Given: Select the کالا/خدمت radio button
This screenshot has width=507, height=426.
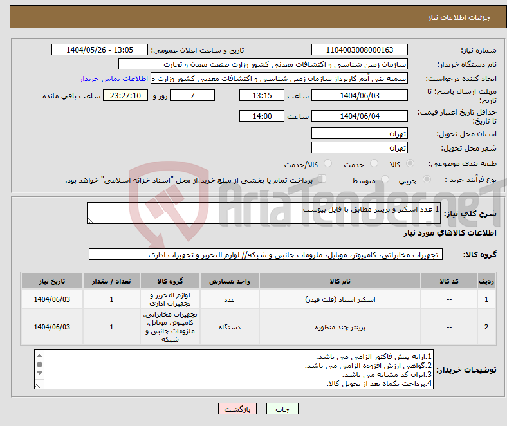Looking at the screenshot, I should pyautogui.click(x=327, y=163).
